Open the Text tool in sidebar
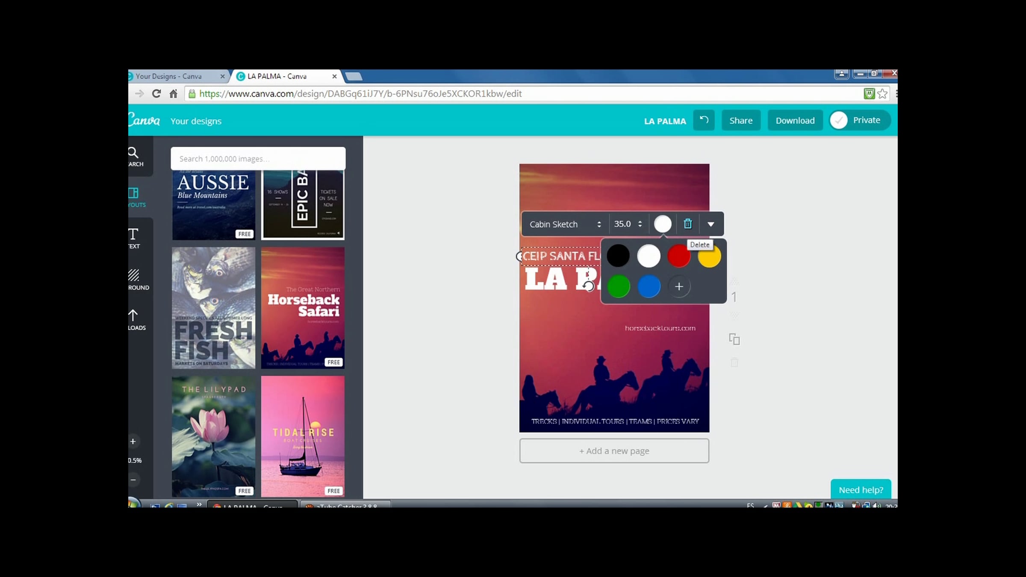 click(x=133, y=238)
